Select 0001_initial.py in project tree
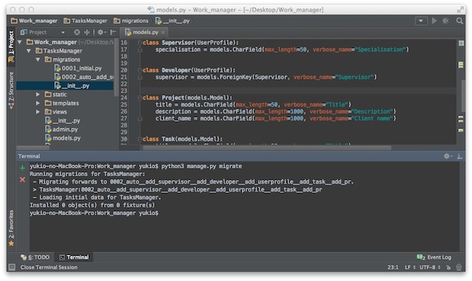Viewport: 472px width, 281px height. tap(78, 68)
